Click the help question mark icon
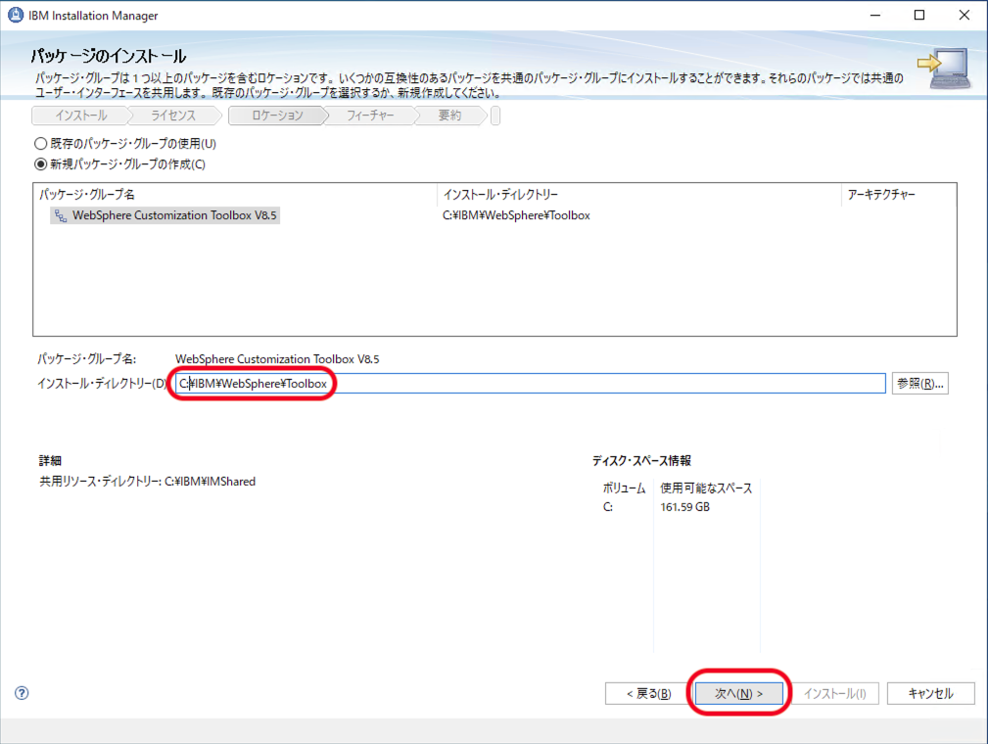 pyautogui.click(x=22, y=693)
